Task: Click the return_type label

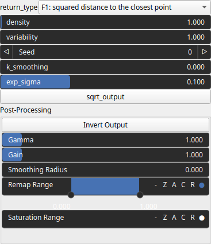Action: 19,7
